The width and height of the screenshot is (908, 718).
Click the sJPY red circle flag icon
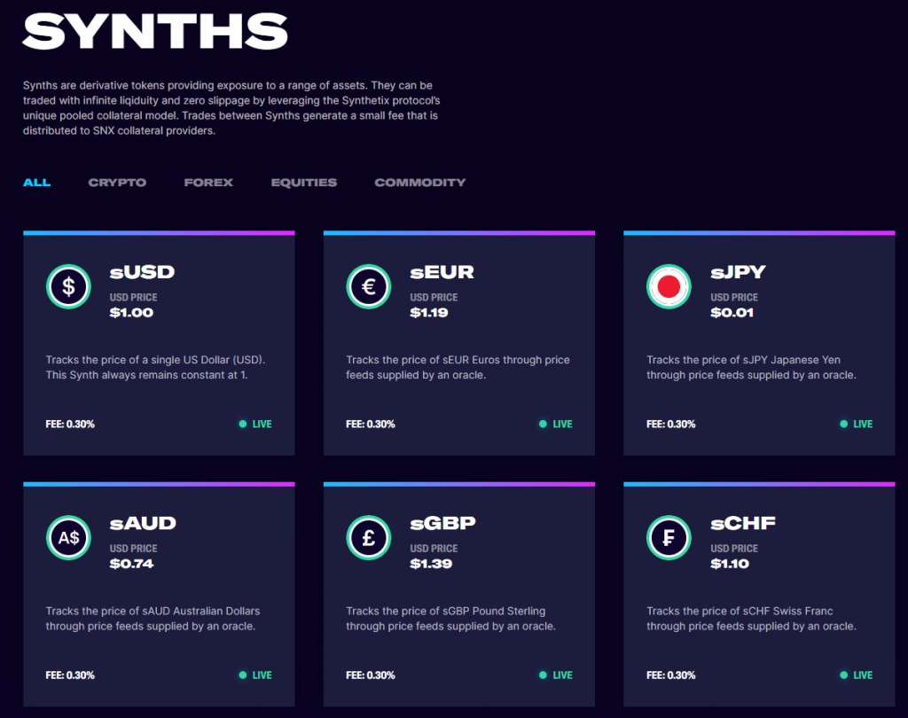click(669, 286)
